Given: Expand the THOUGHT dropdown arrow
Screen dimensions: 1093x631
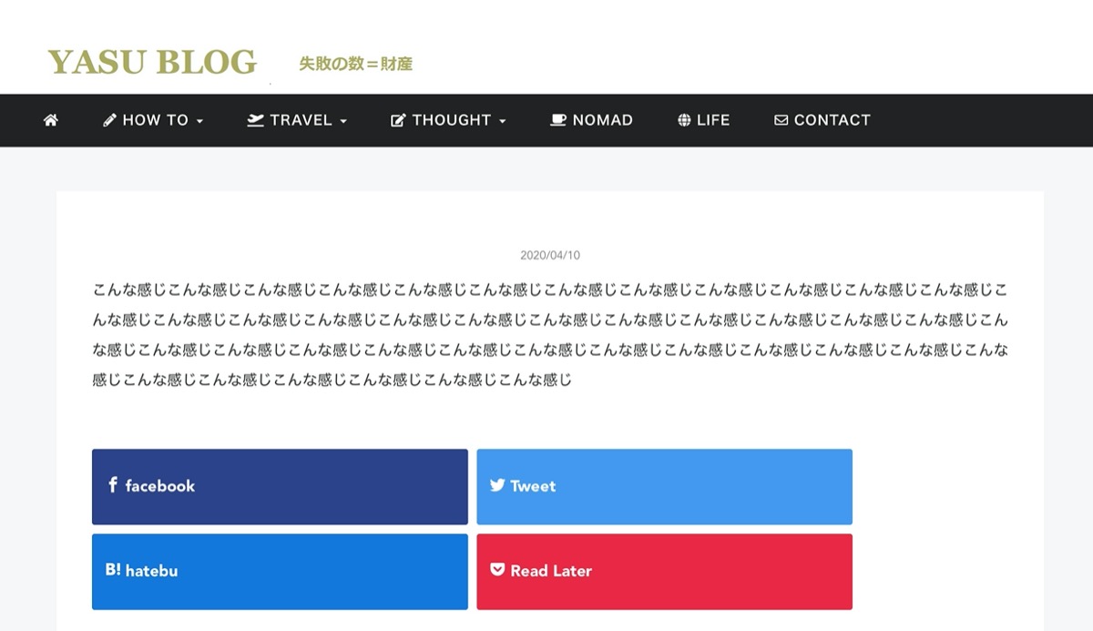Looking at the screenshot, I should (x=502, y=121).
